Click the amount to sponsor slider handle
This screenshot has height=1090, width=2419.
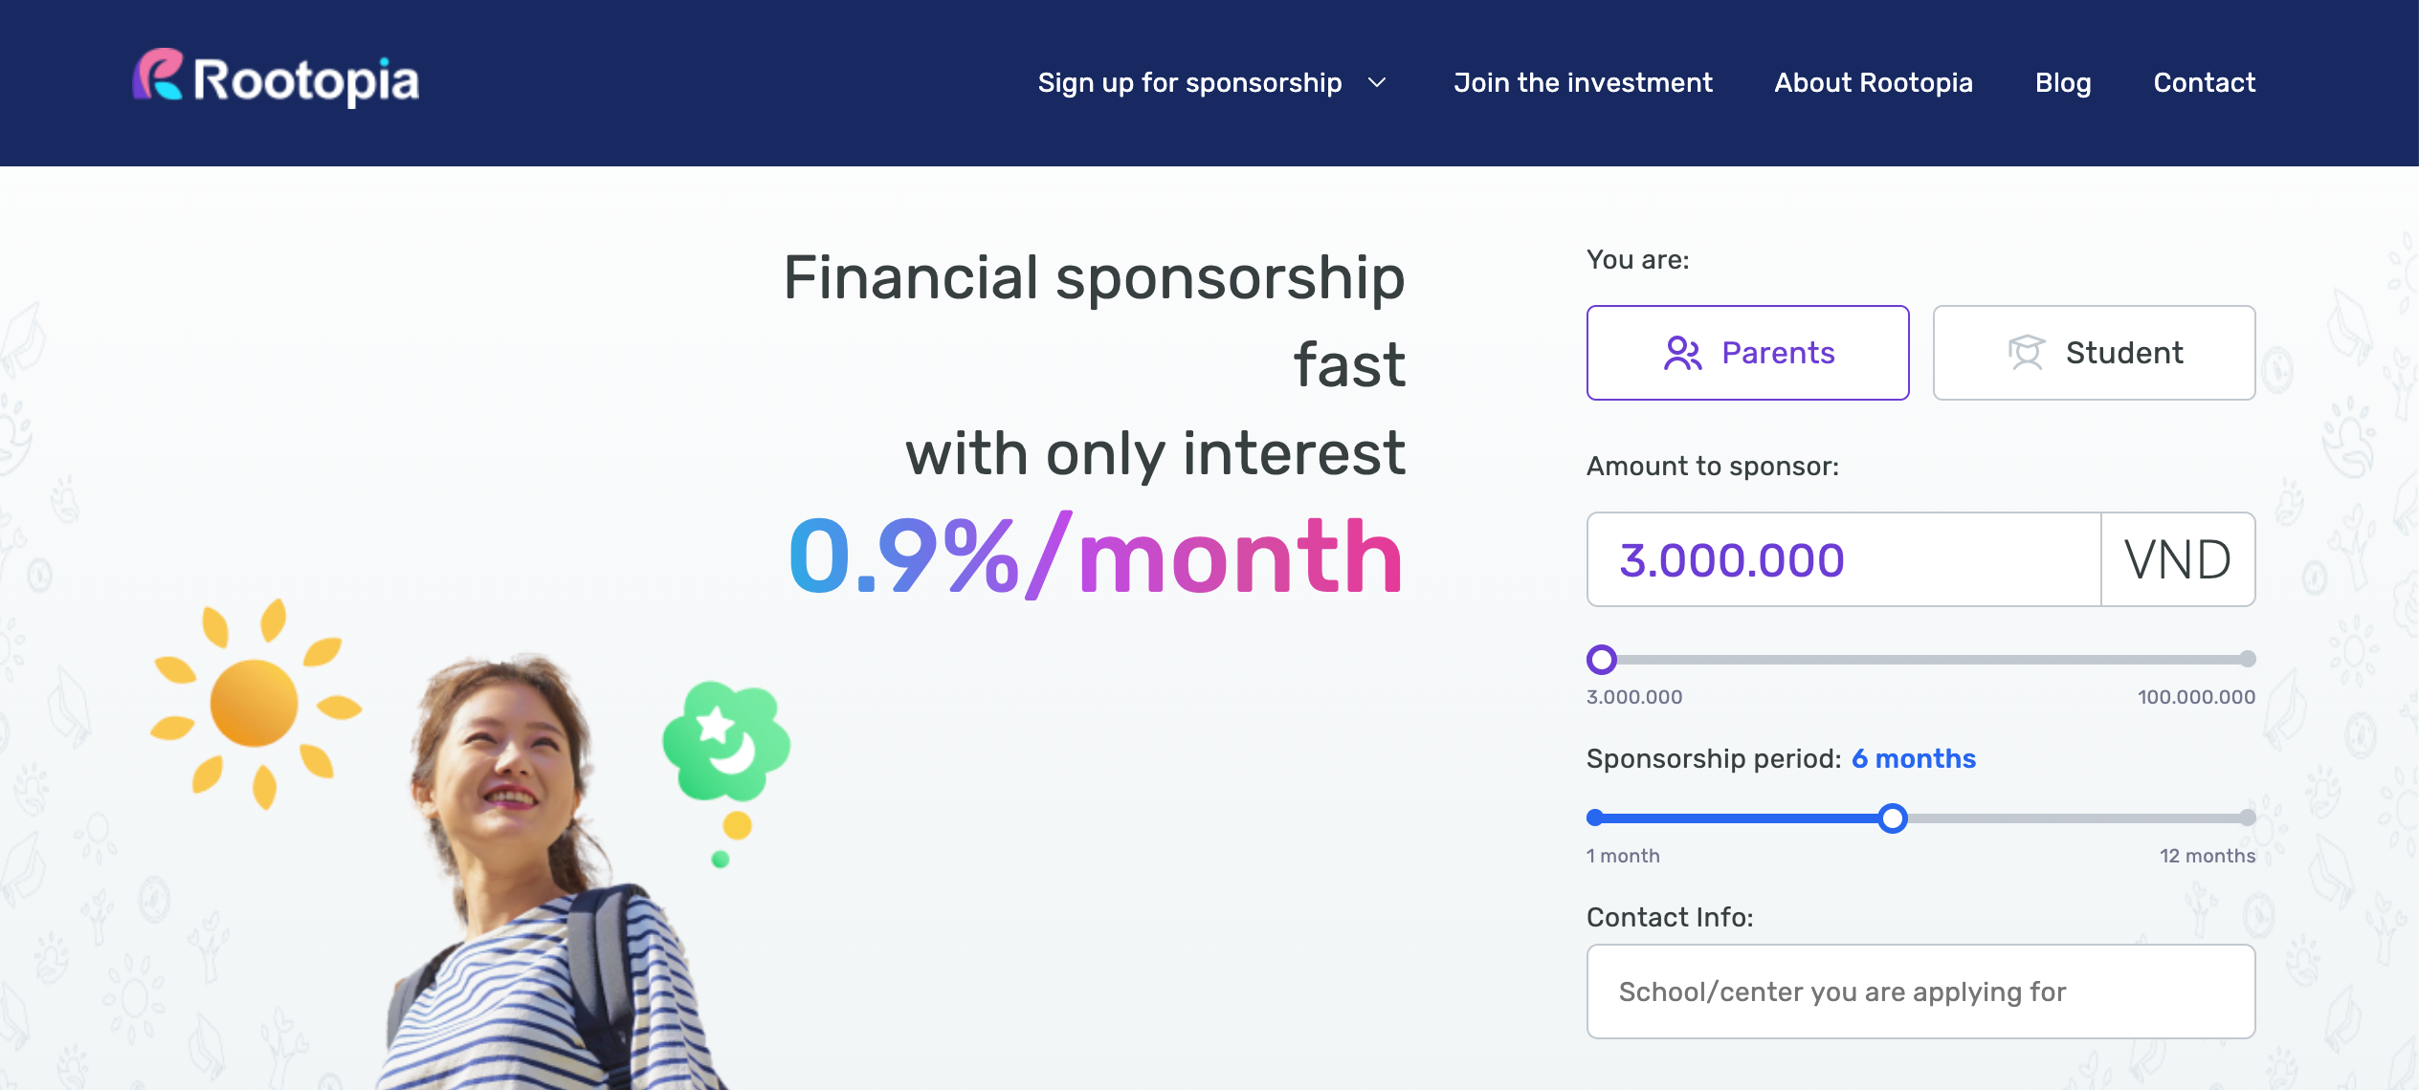[x=1602, y=659]
